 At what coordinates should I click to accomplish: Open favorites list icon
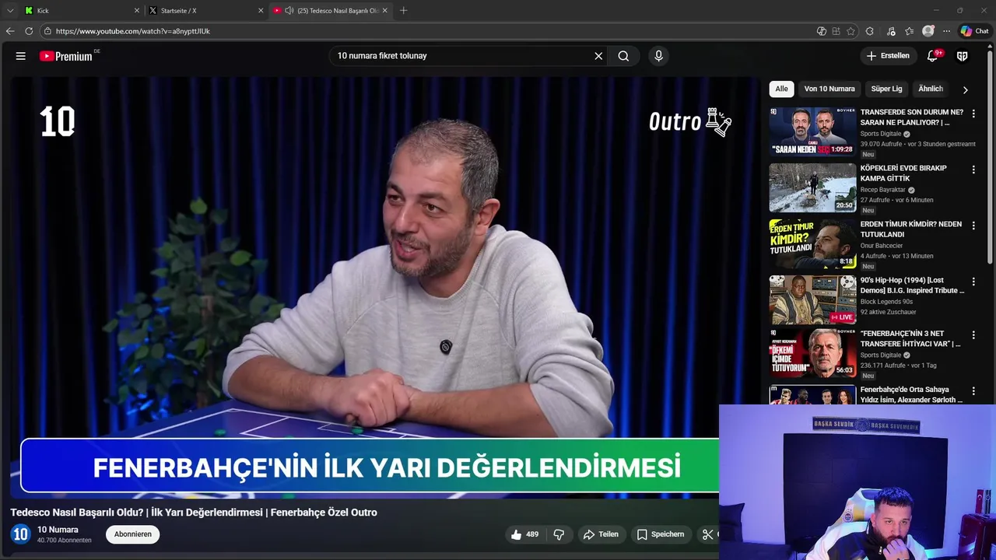tap(909, 31)
